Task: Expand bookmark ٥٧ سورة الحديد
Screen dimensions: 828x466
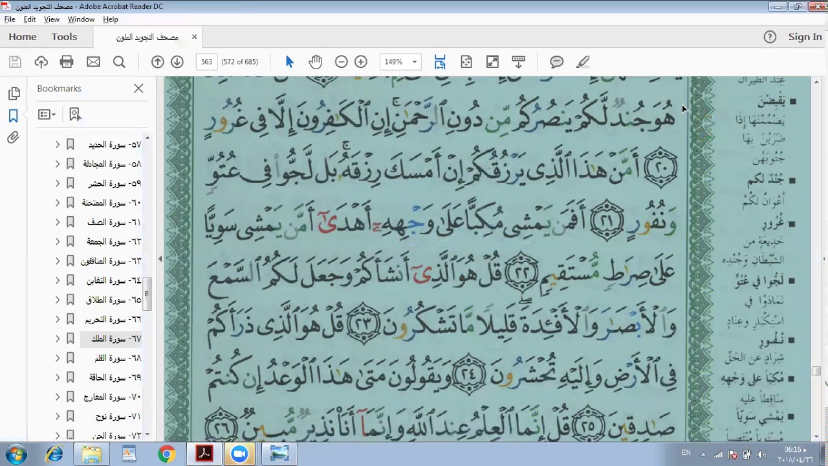Action: pos(57,144)
